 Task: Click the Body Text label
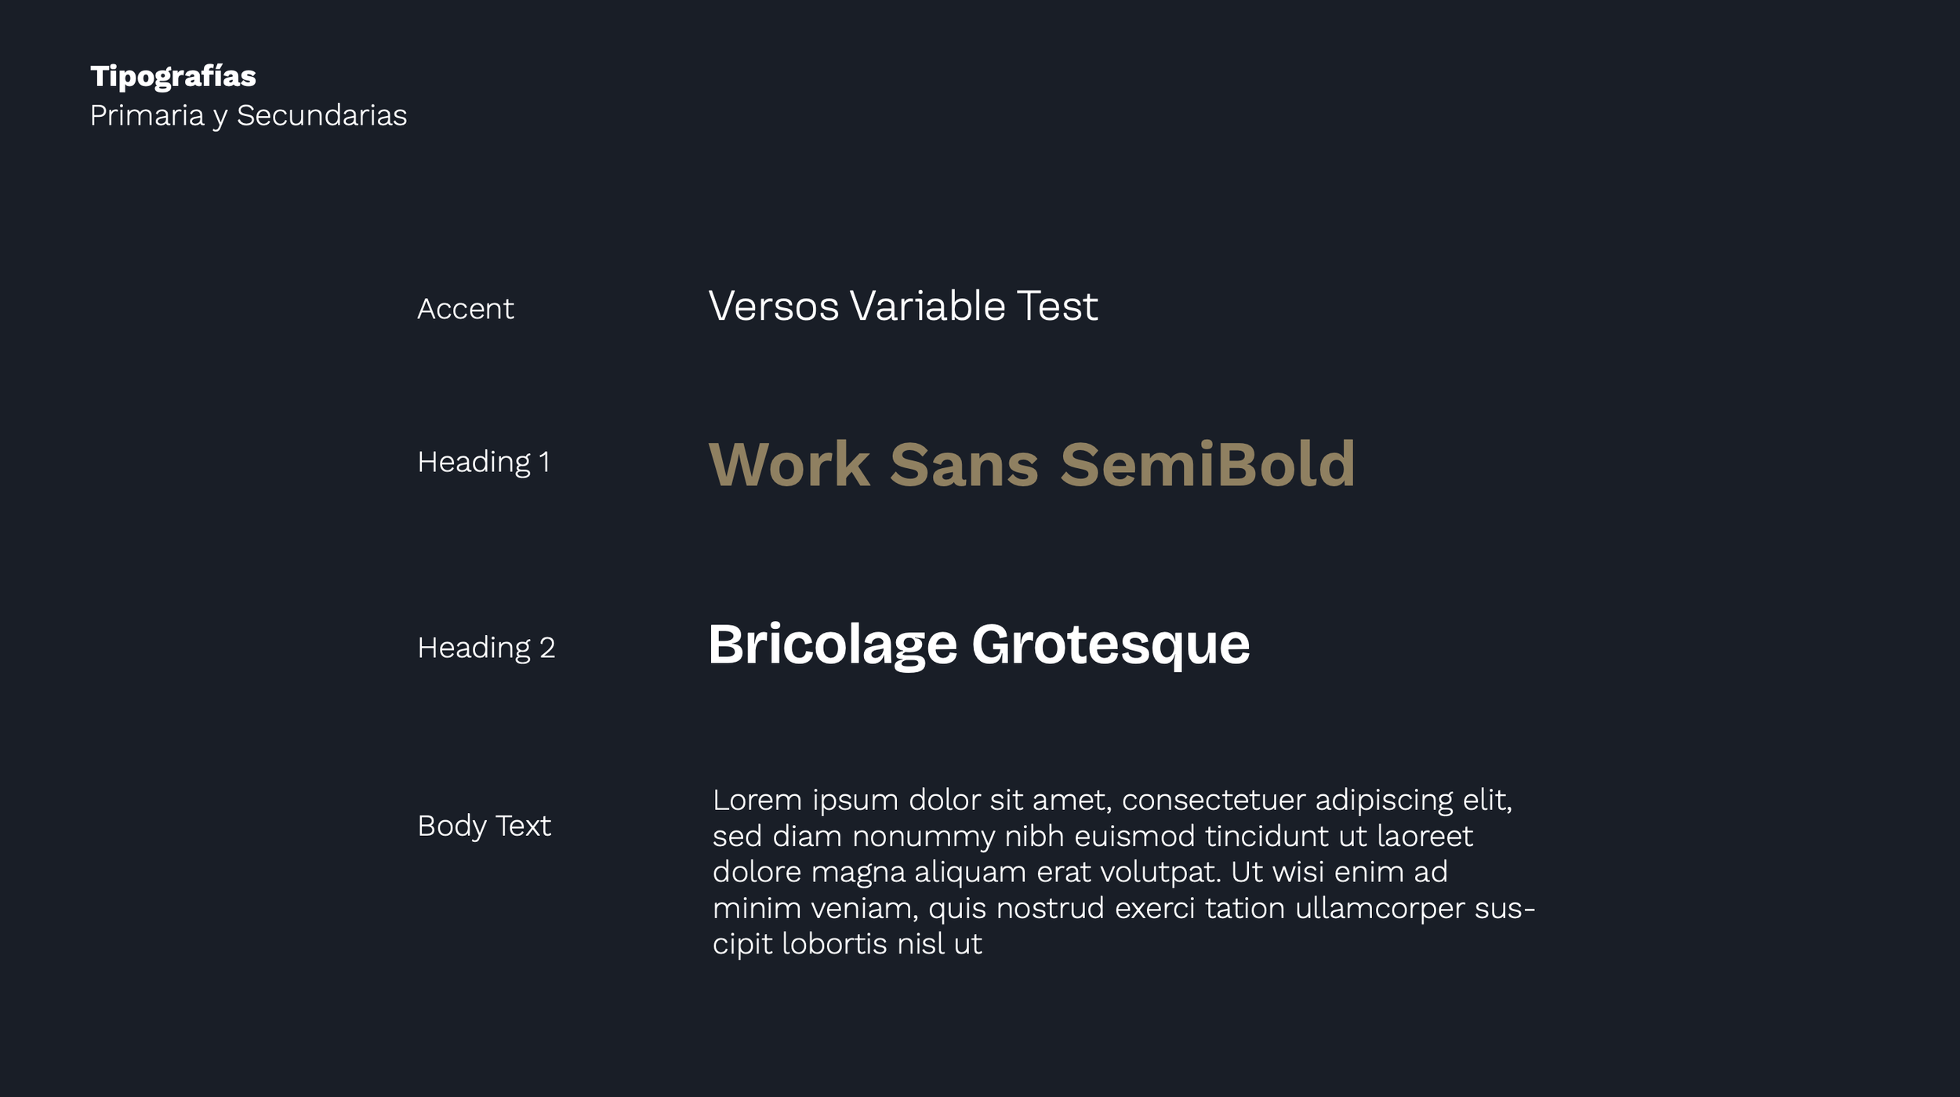pos(484,826)
